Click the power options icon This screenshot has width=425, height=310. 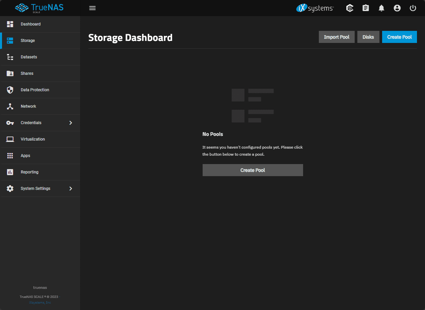[x=413, y=8]
